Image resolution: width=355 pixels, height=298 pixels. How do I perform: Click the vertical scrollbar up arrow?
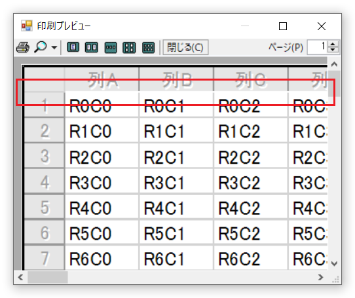[x=334, y=64]
